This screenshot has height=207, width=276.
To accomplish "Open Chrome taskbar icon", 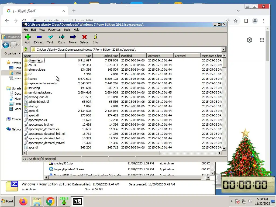I will 50,201.
